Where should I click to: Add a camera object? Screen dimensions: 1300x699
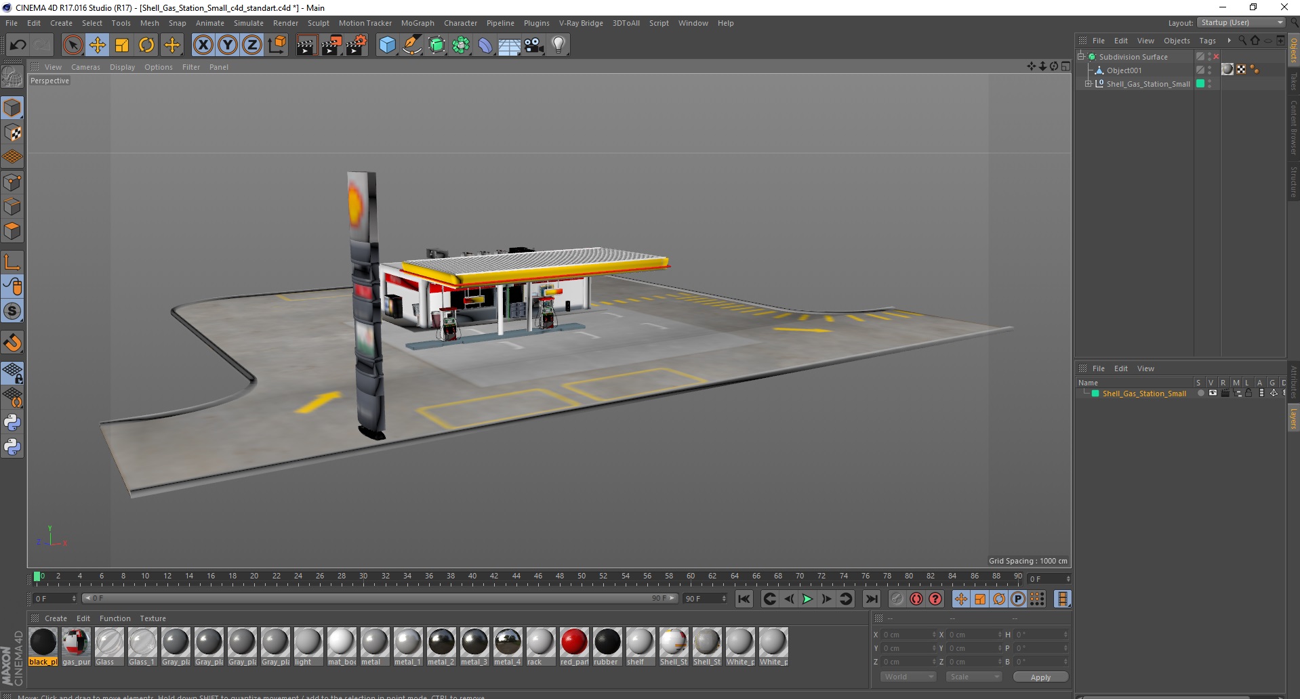[x=534, y=45]
